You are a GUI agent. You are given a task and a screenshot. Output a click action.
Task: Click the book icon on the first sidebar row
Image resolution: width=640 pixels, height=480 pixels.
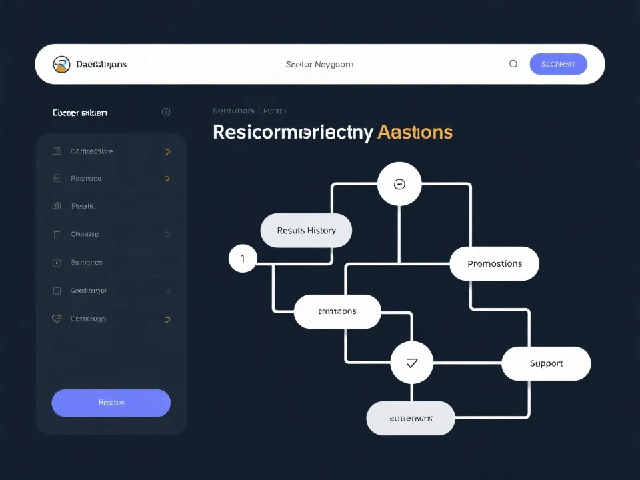[x=57, y=151]
